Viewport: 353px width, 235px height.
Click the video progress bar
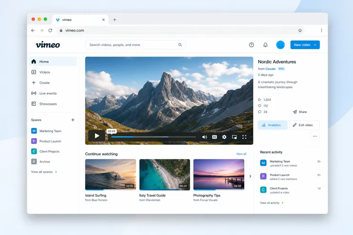(x=154, y=137)
